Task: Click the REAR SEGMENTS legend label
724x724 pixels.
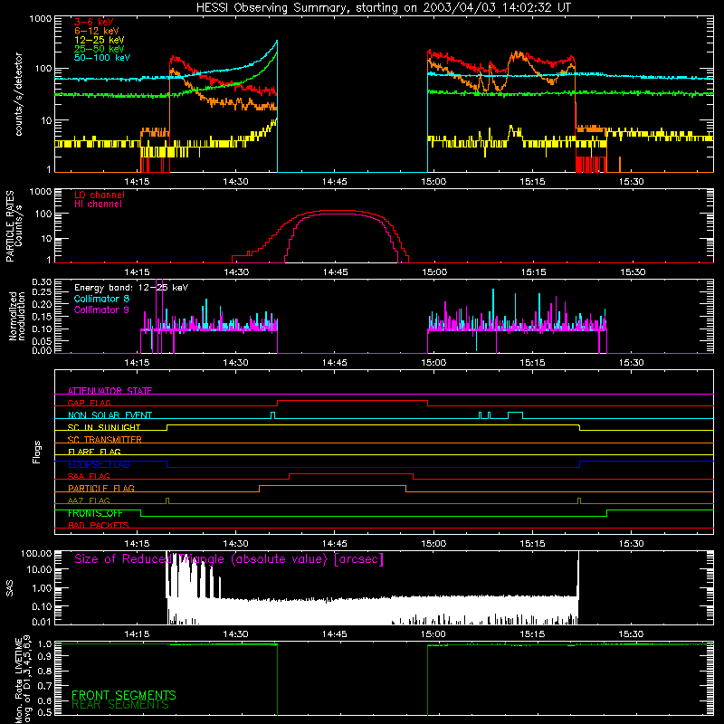Action: pyautogui.click(x=120, y=705)
